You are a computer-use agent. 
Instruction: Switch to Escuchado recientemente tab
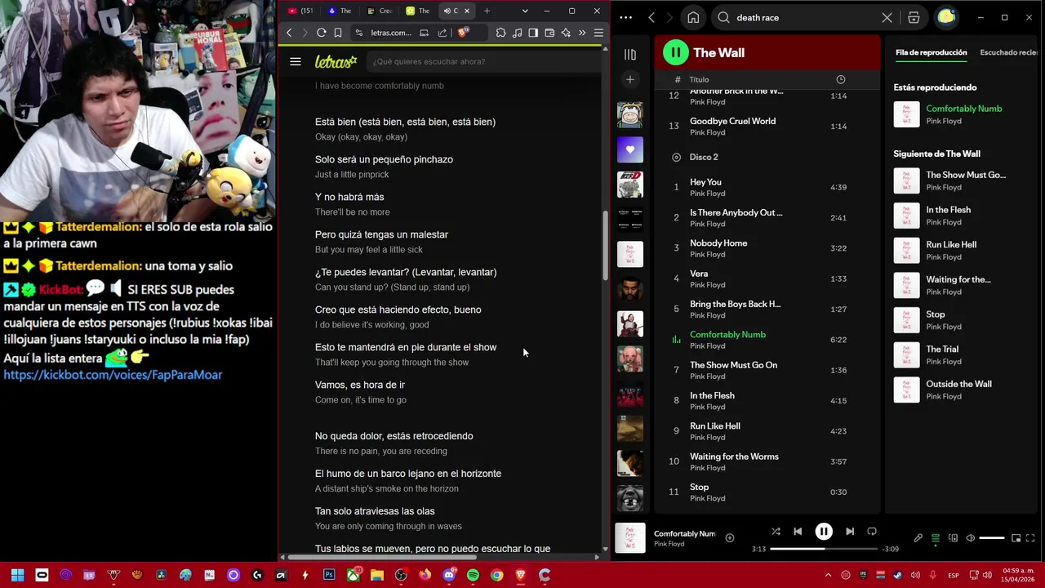pyautogui.click(x=1009, y=52)
